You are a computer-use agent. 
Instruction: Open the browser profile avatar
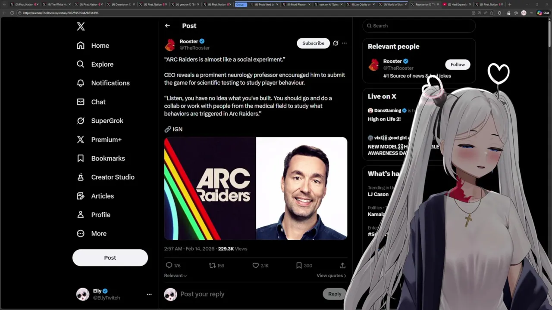524,13
